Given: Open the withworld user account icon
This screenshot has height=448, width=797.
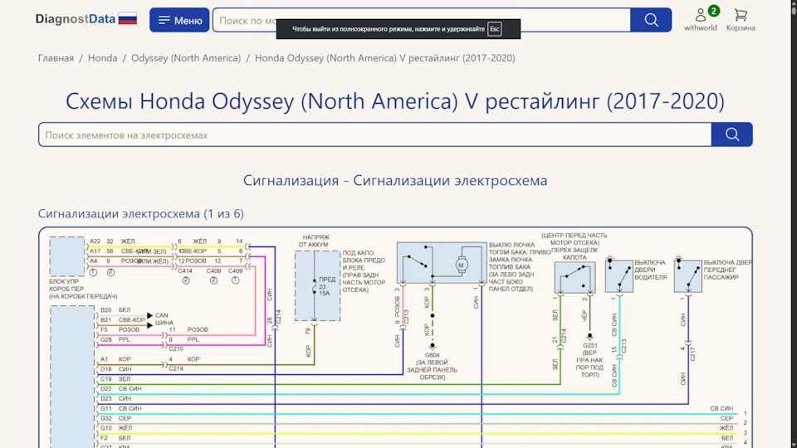Looking at the screenshot, I should coord(701,19).
